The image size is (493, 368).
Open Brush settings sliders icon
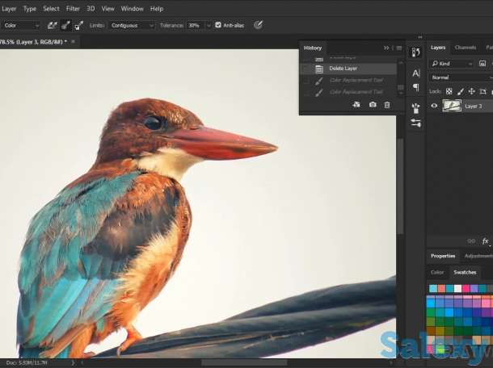[415, 123]
